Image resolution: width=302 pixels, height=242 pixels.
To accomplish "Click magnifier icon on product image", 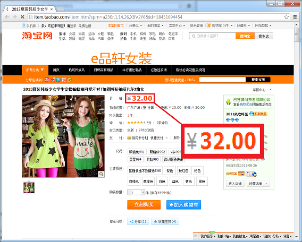I will click(x=101, y=174).
